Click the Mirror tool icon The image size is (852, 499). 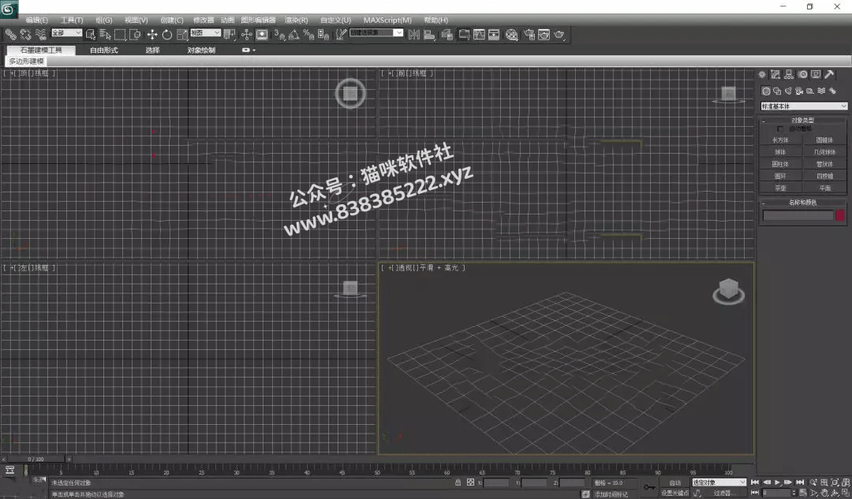pyautogui.click(x=414, y=35)
